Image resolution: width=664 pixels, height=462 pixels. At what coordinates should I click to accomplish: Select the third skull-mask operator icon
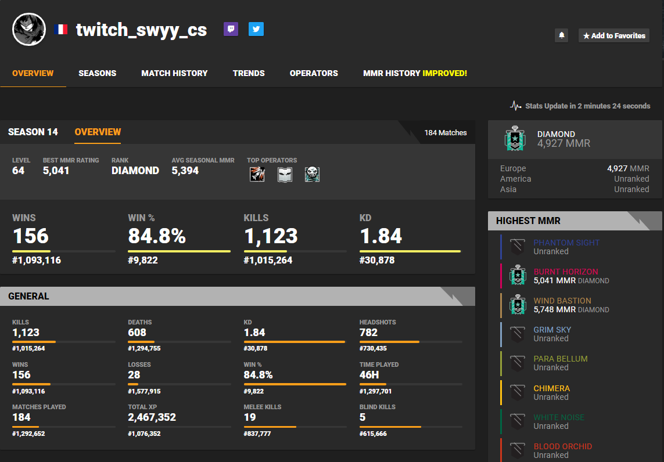[x=312, y=174]
